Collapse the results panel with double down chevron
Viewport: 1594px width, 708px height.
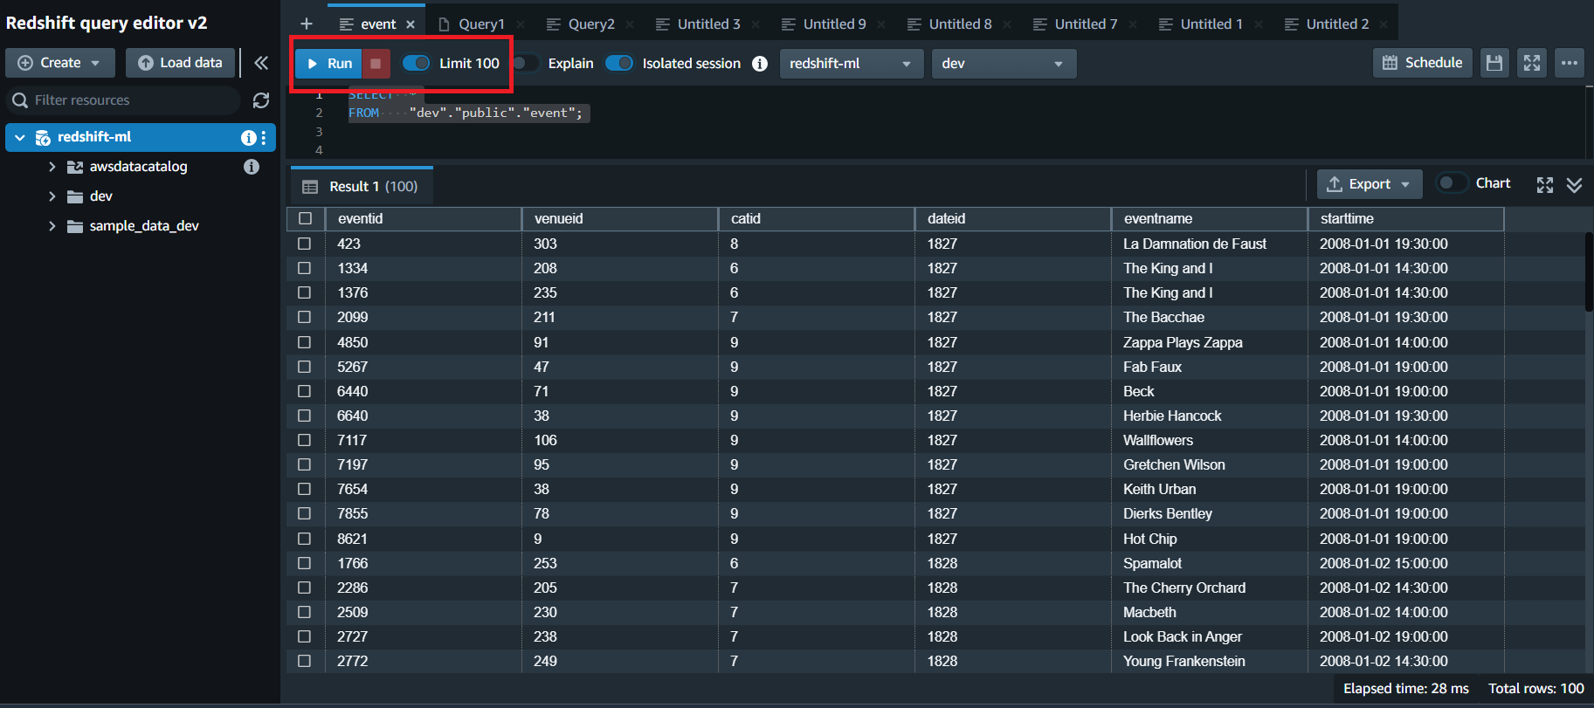pos(1574,185)
